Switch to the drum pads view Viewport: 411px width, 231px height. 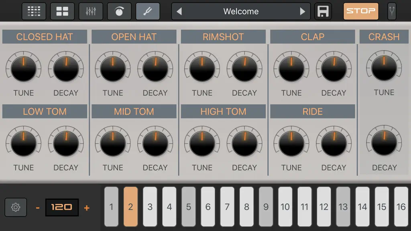[x=62, y=11]
